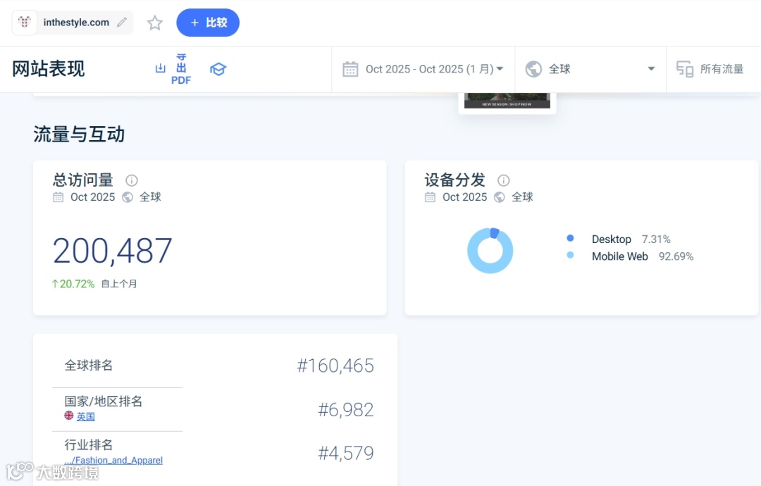This screenshot has width=761, height=486.
Task: Click the globe icon in region selector
Action: pyautogui.click(x=533, y=69)
